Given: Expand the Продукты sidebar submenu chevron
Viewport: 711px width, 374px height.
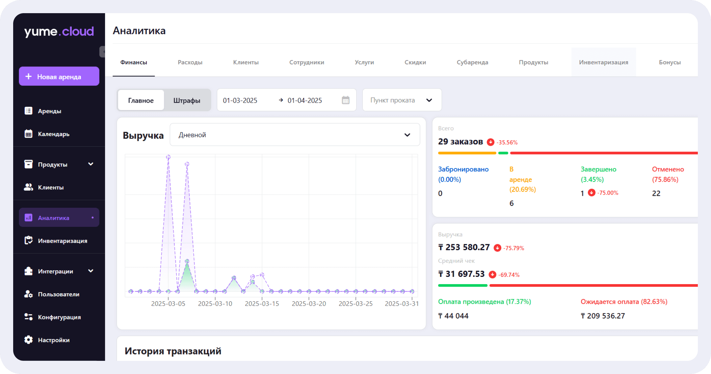Looking at the screenshot, I should click(91, 164).
